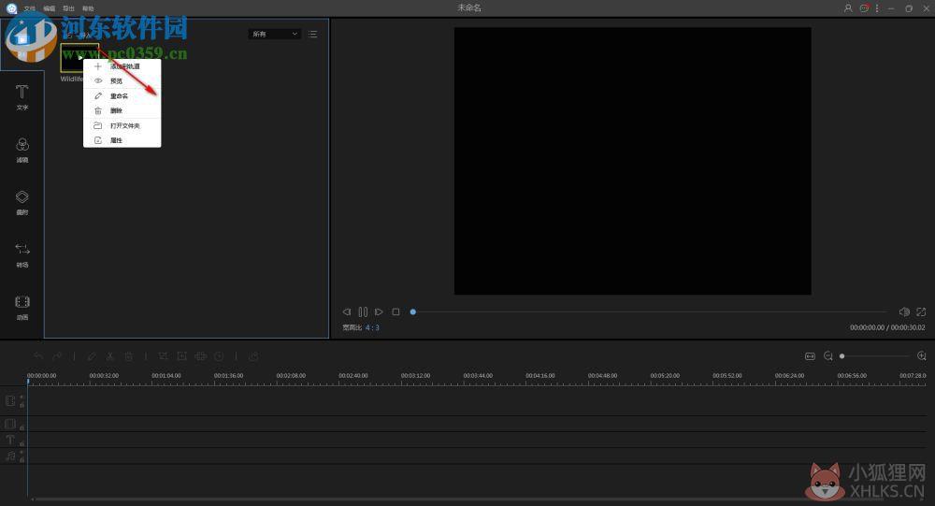Open the 文件 menu
Image resolution: width=935 pixels, height=506 pixels.
(x=29, y=8)
